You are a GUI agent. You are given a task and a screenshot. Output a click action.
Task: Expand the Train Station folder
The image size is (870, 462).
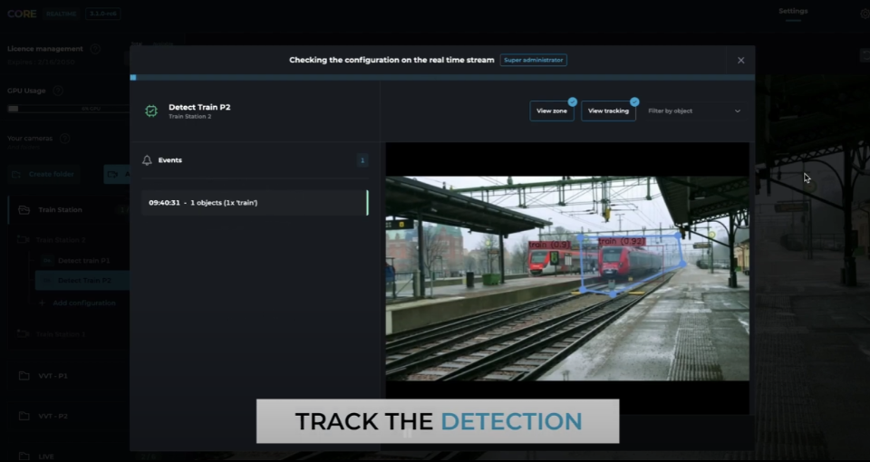click(x=60, y=210)
